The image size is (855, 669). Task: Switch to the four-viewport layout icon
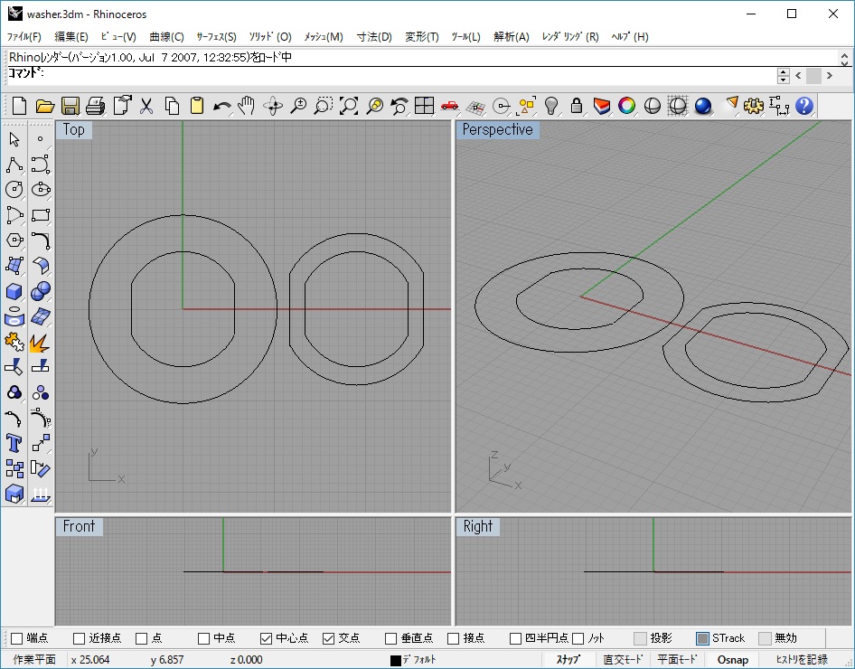click(424, 106)
